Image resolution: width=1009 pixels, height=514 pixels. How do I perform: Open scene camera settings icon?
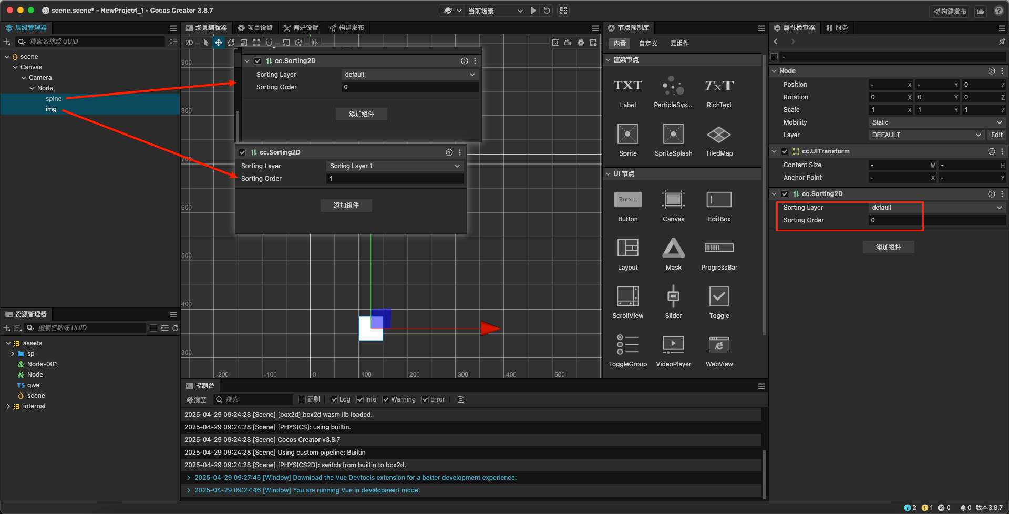(568, 43)
